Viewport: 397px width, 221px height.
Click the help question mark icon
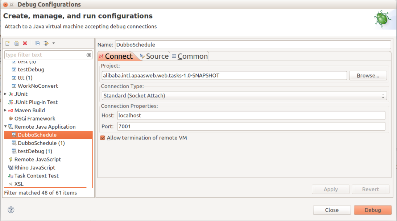tap(11, 210)
